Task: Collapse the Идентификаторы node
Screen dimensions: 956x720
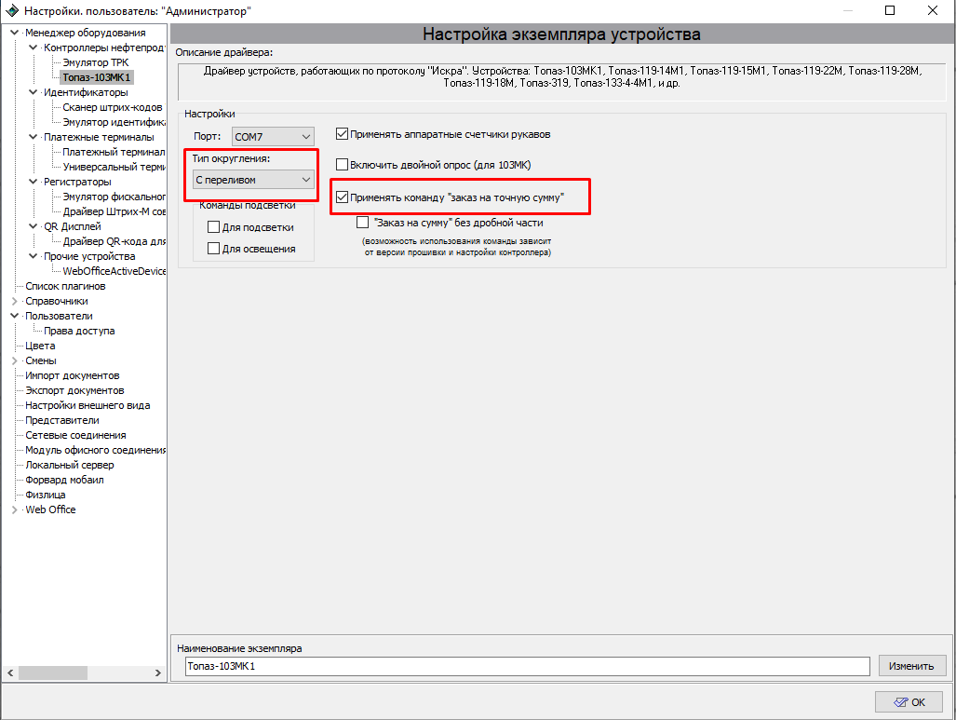Action: click(33, 92)
